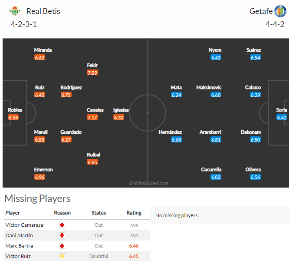Click the Status column header
This screenshot has height=261, width=289.
pyautogui.click(x=99, y=213)
